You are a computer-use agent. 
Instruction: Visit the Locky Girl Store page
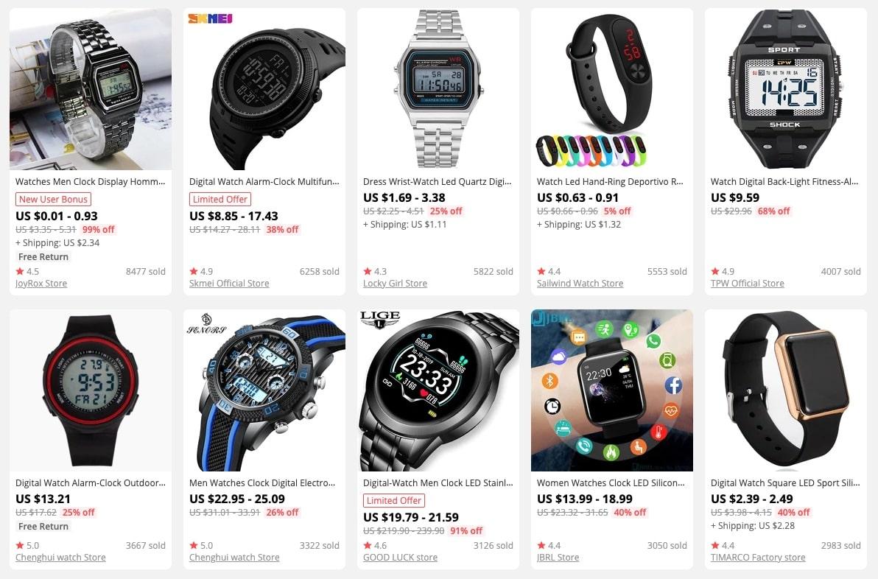point(395,284)
